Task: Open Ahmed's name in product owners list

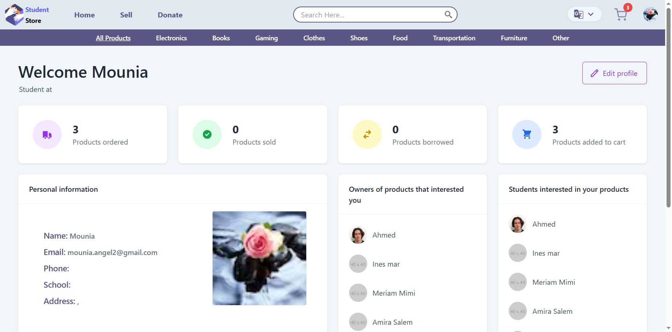Action: [x=384, y=235]
